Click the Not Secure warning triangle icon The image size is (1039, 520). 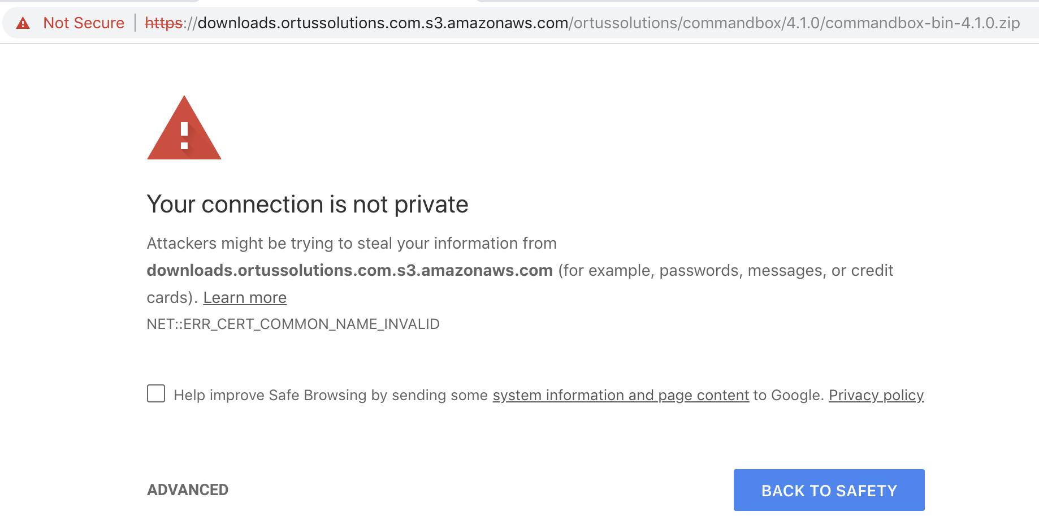(23, 23)
